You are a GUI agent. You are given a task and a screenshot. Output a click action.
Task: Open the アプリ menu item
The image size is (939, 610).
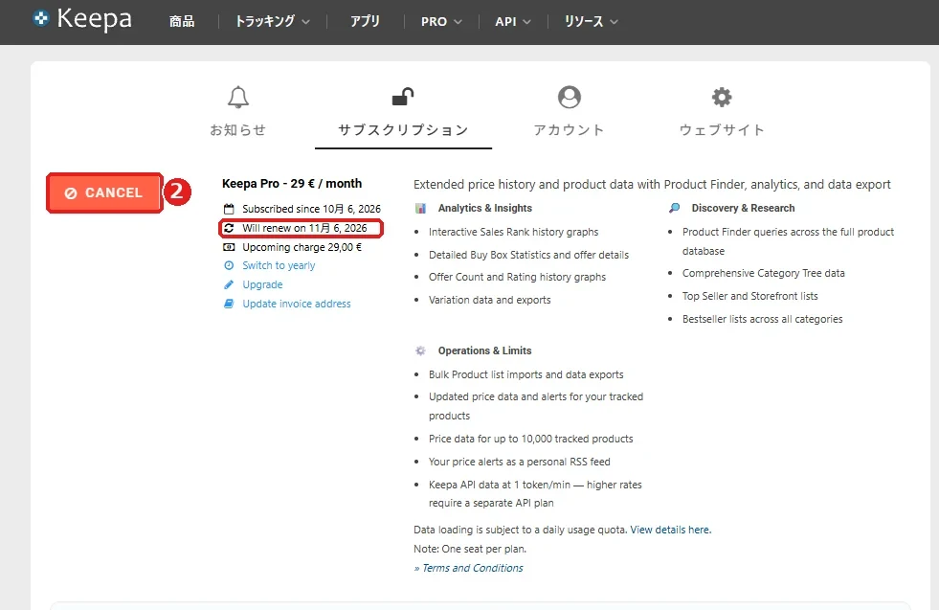click(x=365, y=22)
